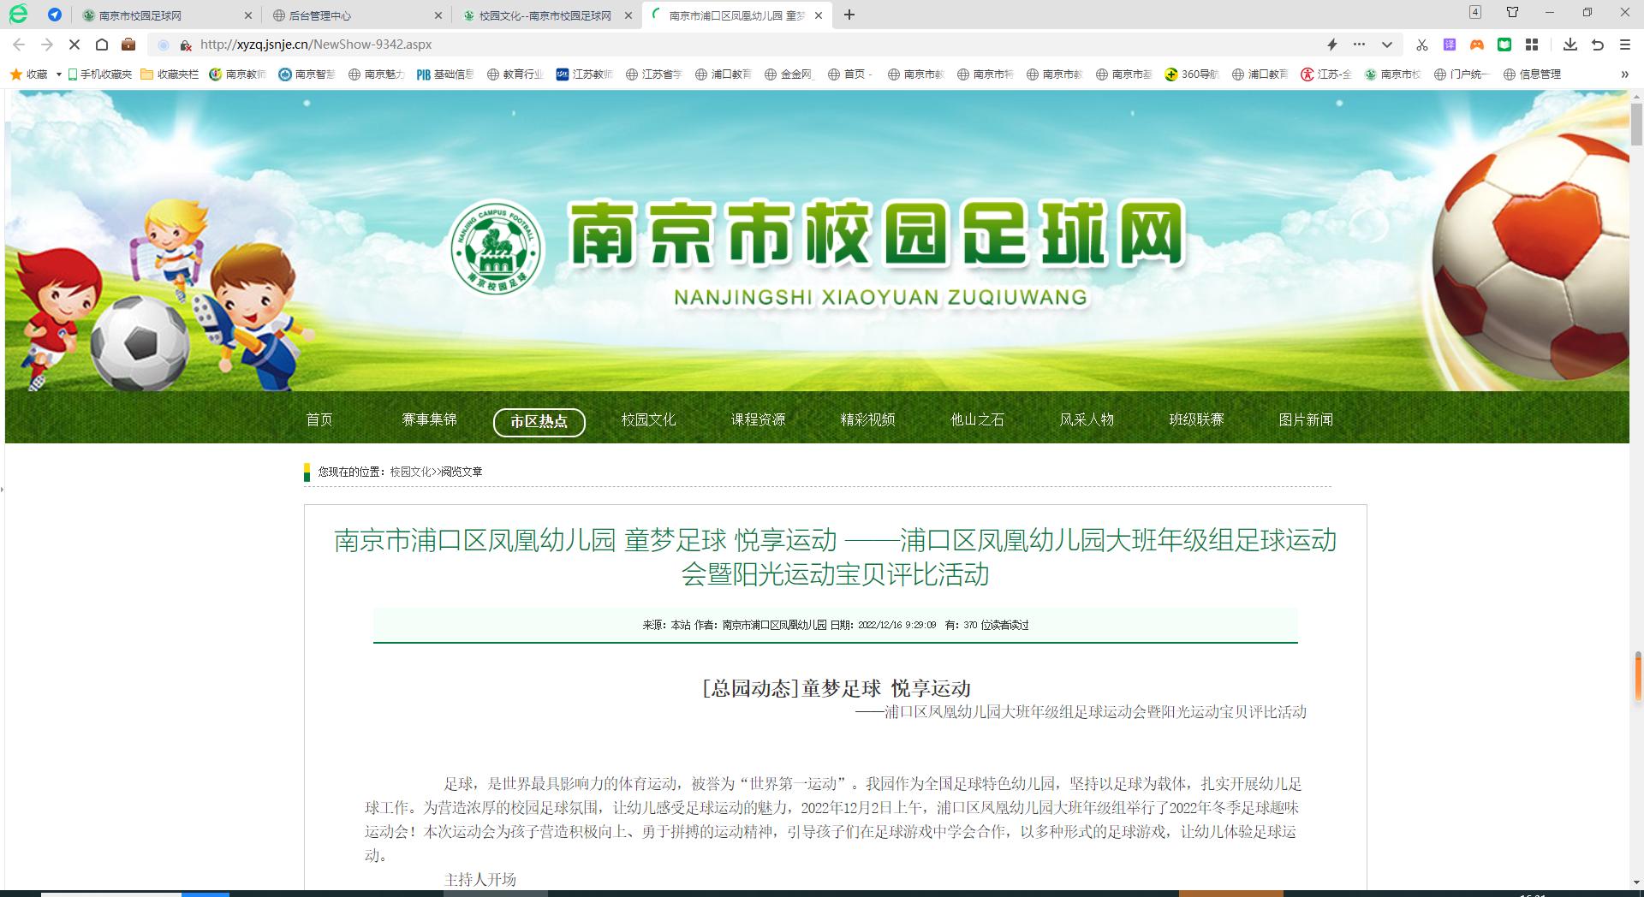1644x897 pixels.
Task: Open 班级联赛 in site navigation
Action: click(1196, 420)
